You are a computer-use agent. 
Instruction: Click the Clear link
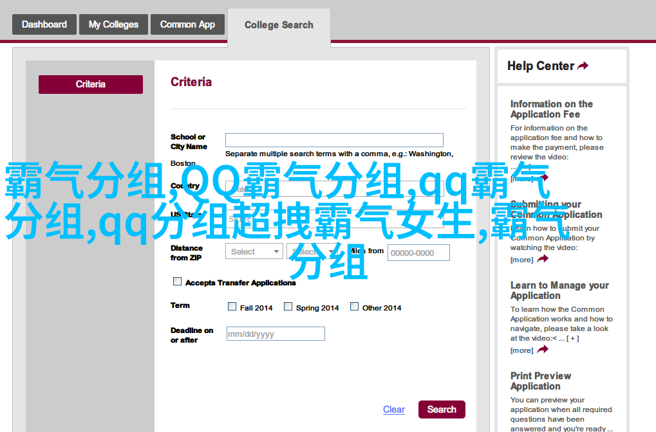pyautogui.click(x=394, y=410)
